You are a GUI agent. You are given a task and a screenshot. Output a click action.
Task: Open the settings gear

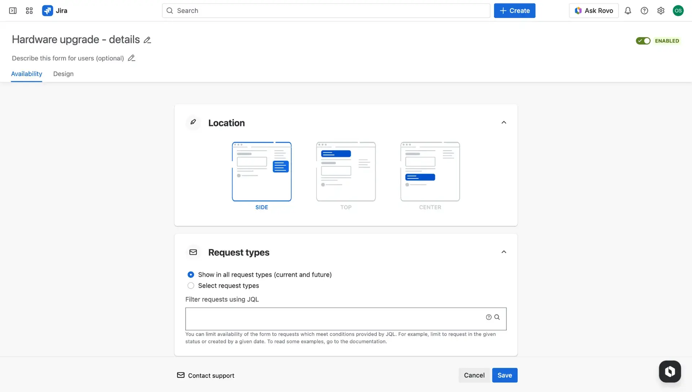point(661,10)
